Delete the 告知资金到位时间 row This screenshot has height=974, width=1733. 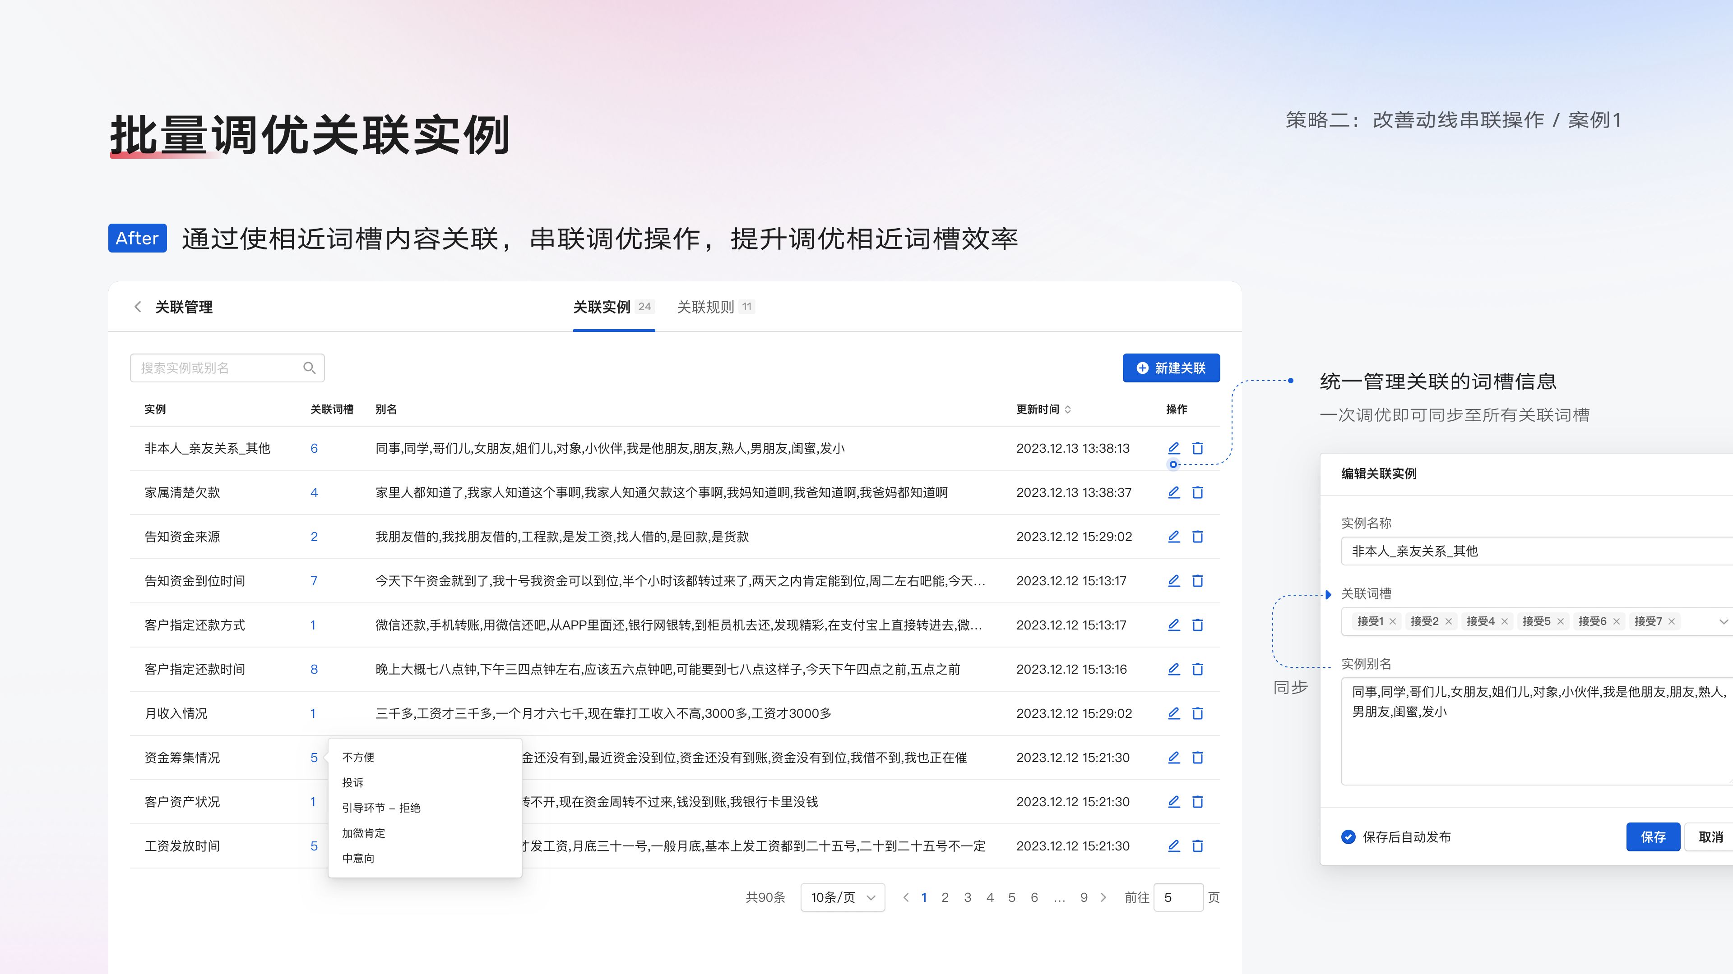point(1197,581)
